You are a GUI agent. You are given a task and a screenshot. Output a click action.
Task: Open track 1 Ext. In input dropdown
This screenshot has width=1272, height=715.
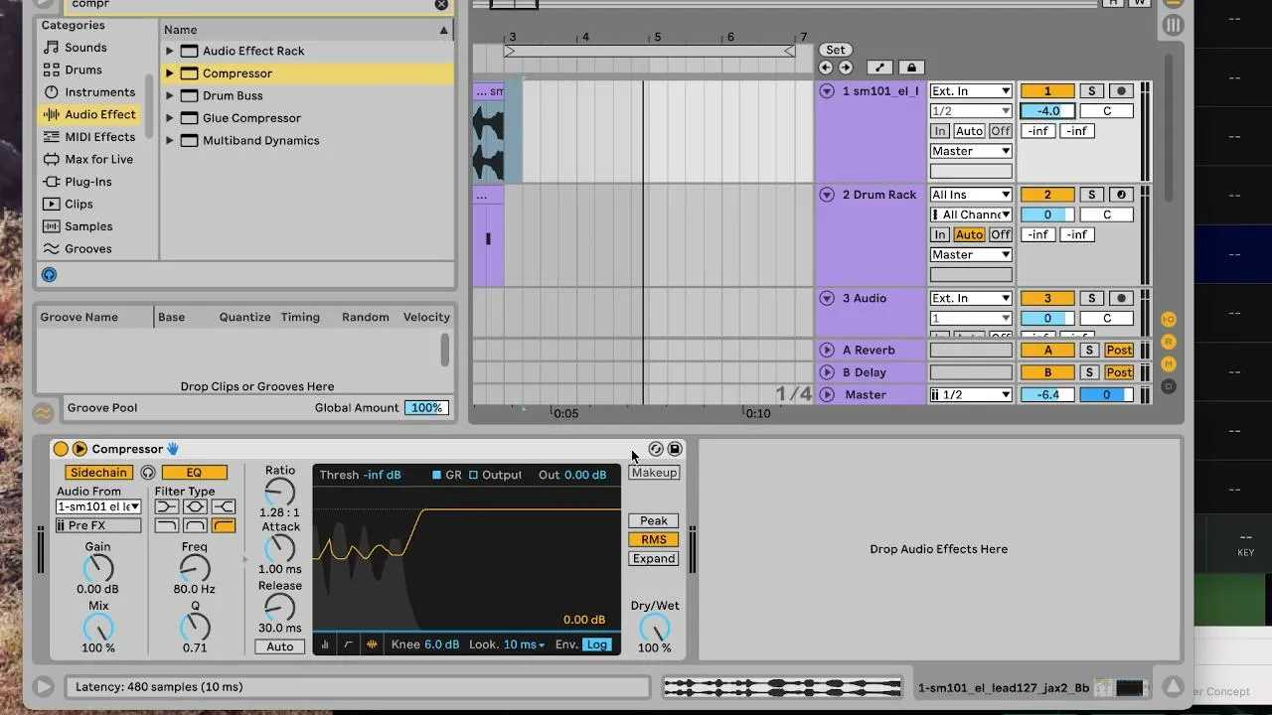971,91
